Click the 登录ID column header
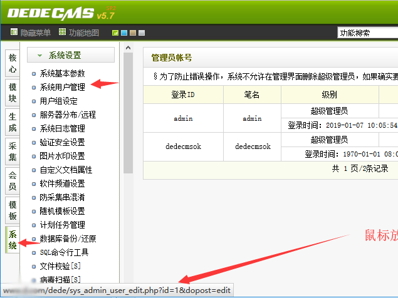Image resolution: width=398 pixels, height=298 pixels. click(183, 95)
